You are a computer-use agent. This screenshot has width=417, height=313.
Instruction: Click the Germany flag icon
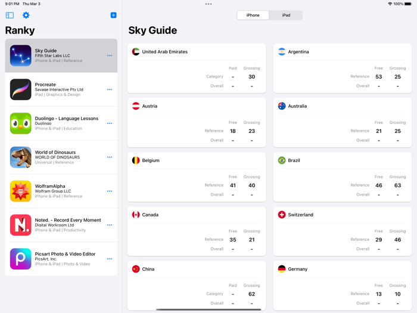[x=282, y=269]
